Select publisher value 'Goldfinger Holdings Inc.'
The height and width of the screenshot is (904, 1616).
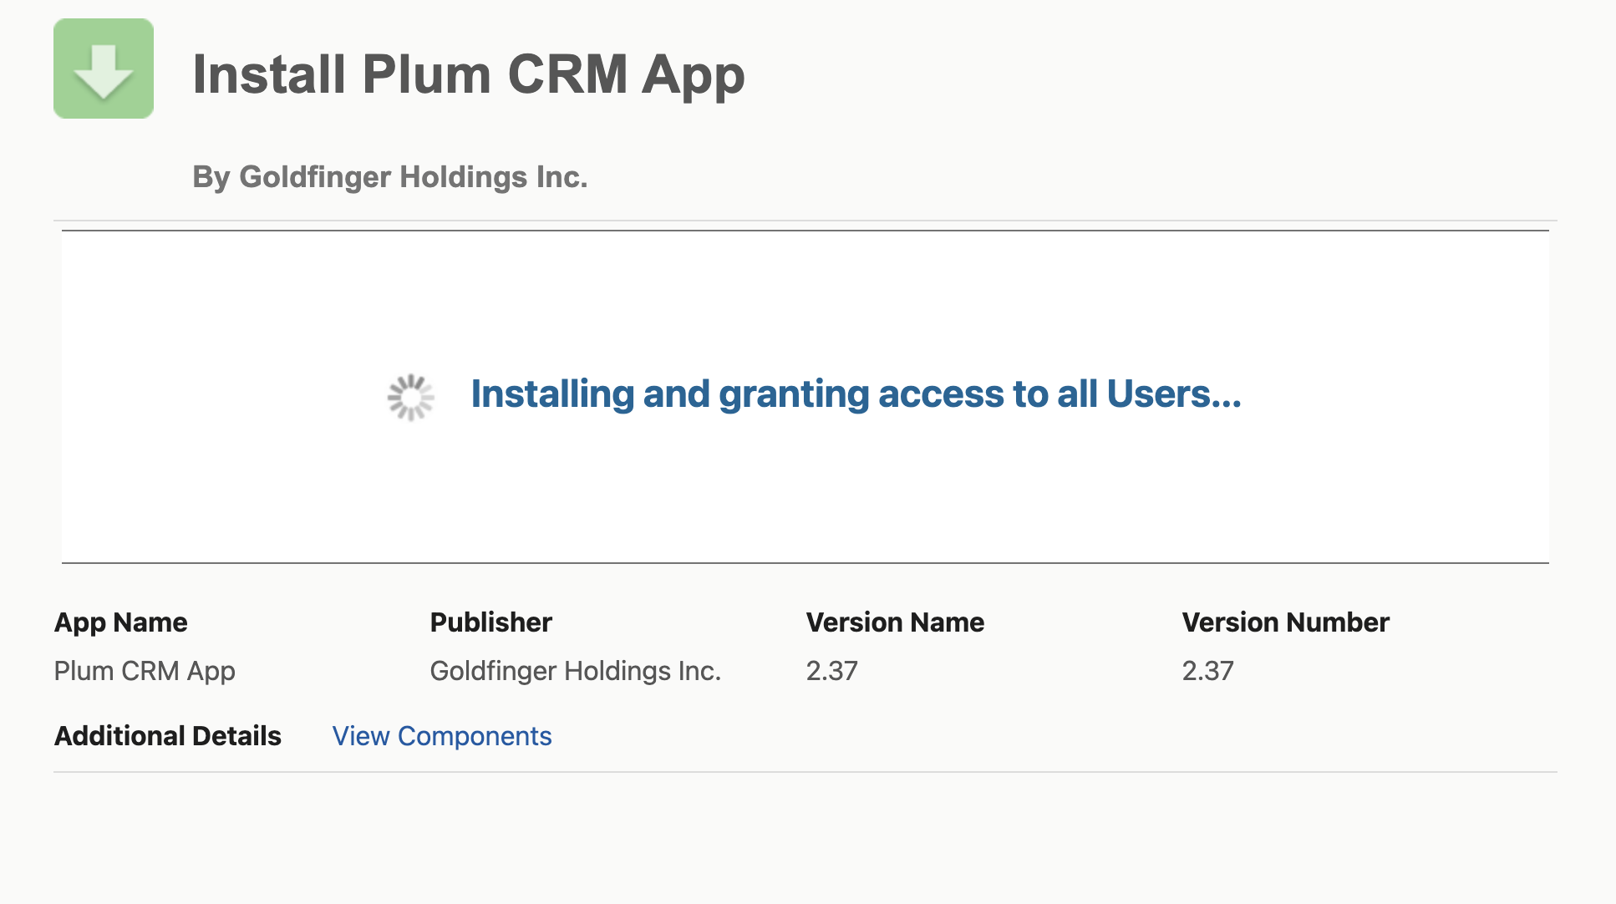click(576, 671)
